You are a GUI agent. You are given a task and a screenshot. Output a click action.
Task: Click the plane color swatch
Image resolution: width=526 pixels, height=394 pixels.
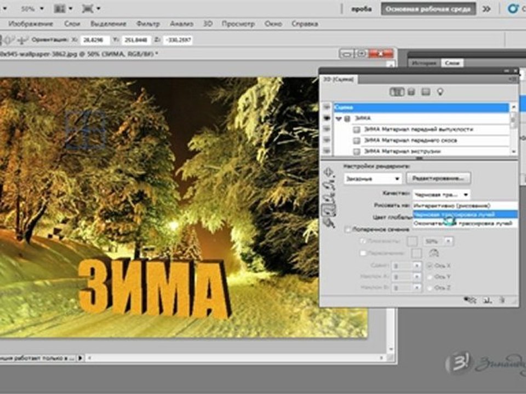[412, 241]
